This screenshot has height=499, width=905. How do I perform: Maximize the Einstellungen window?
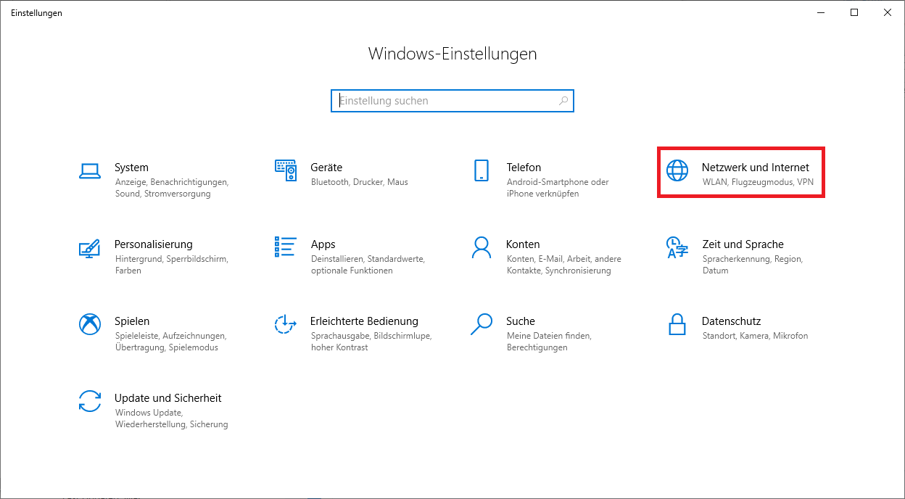(854, 12)
